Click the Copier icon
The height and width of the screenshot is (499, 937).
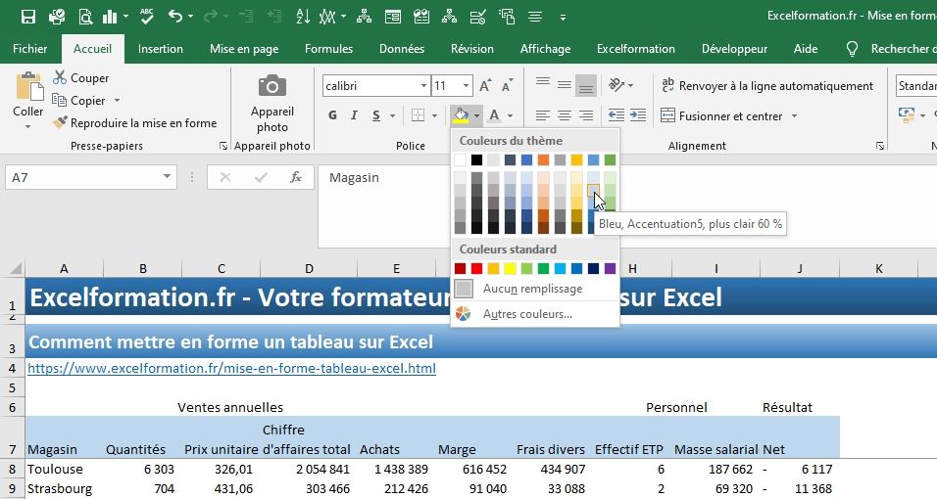59,100
